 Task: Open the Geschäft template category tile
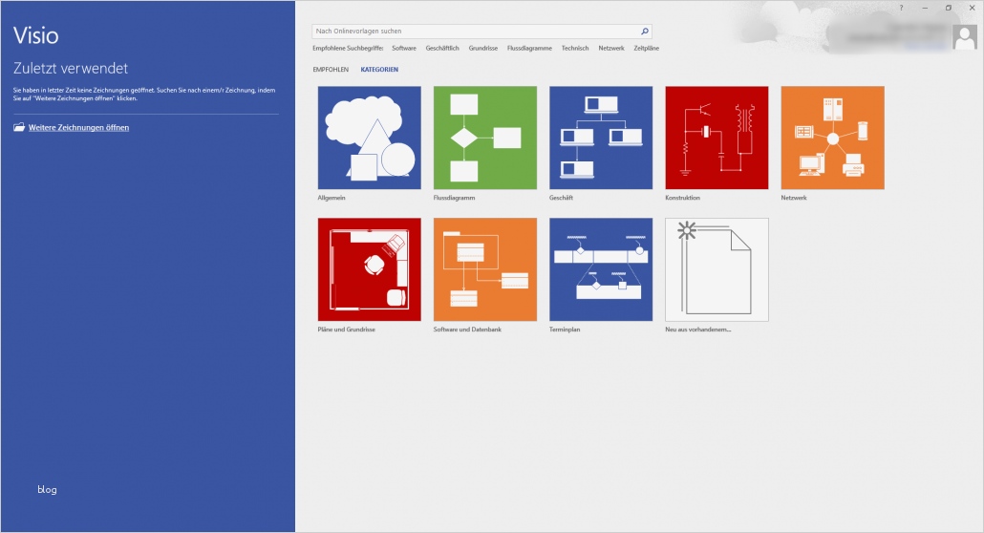pos(601,138)
